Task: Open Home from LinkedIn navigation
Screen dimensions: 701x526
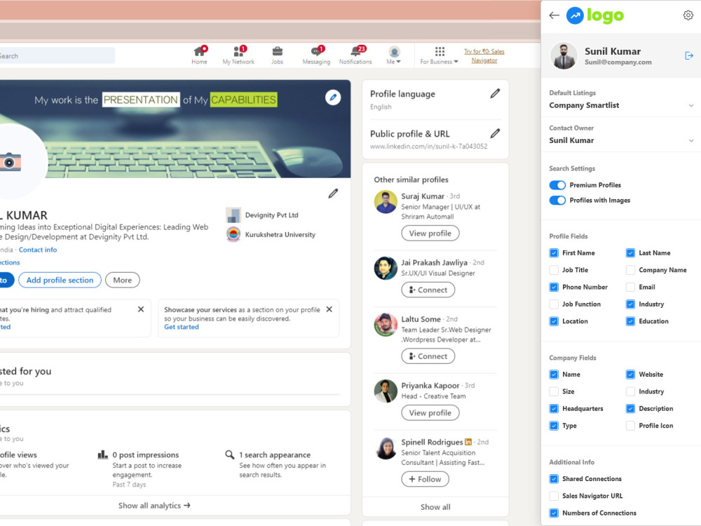Action: pyautogui.click(x=199, y=55)
